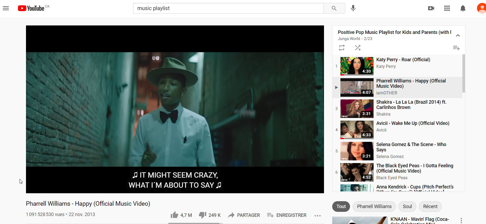Viewport: 486px width, 224px height.
Task: Open the hamburger guide menu
Action: (x=6, y=8)
